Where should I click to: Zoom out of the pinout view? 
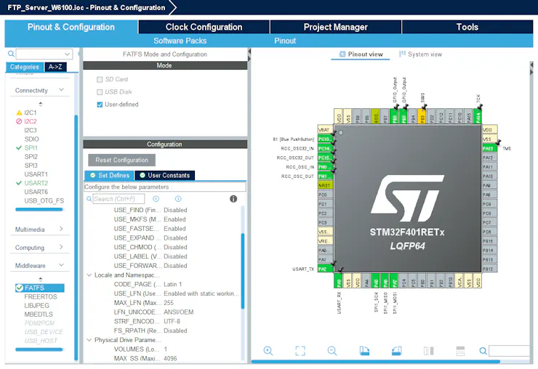click(332, 351)
